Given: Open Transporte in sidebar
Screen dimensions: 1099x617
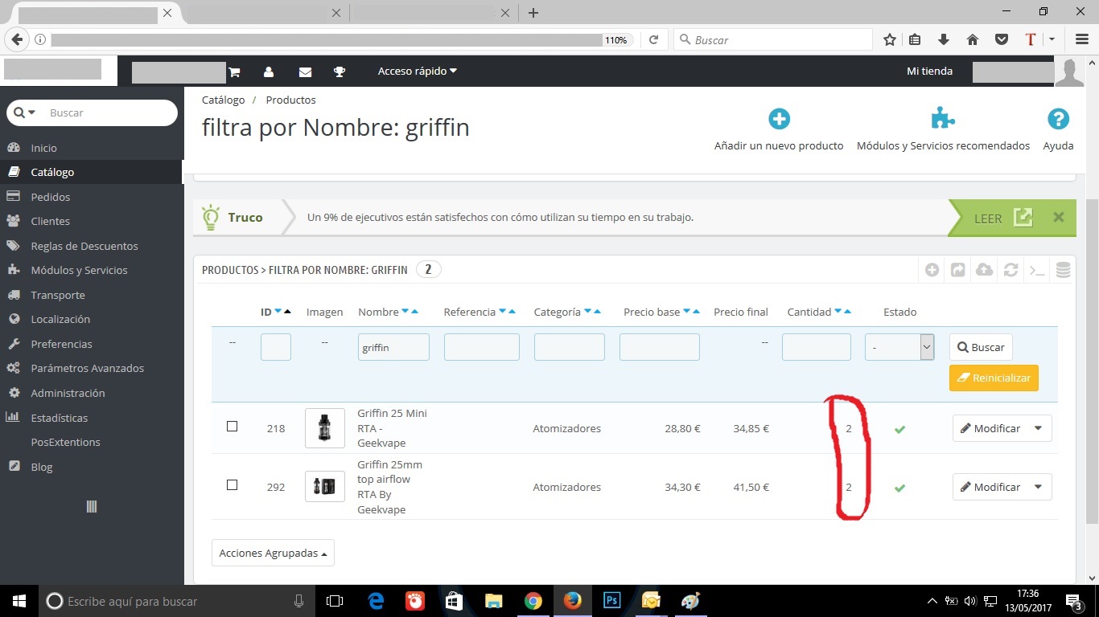Looking at the screenshot, I should 57,295.
